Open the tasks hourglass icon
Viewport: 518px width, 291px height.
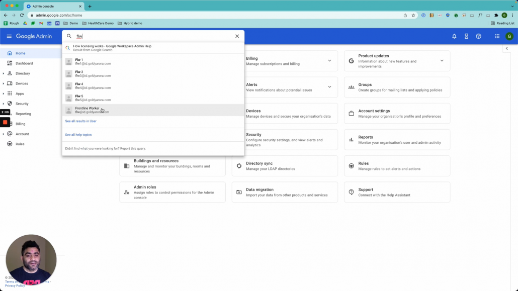466,36
